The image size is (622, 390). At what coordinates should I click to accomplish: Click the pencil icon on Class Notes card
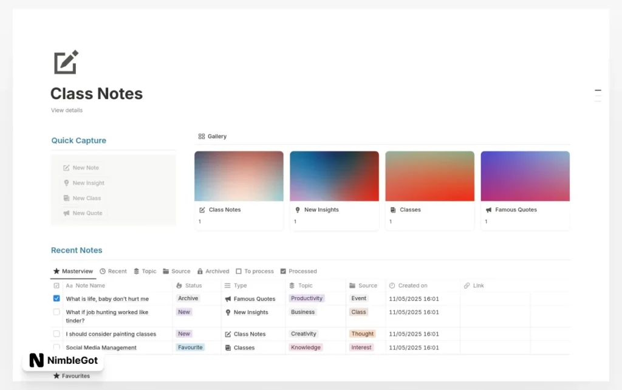click(202, 210)
